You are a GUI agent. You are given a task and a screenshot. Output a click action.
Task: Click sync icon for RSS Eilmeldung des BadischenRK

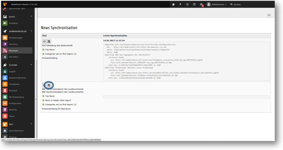(44, 42)
